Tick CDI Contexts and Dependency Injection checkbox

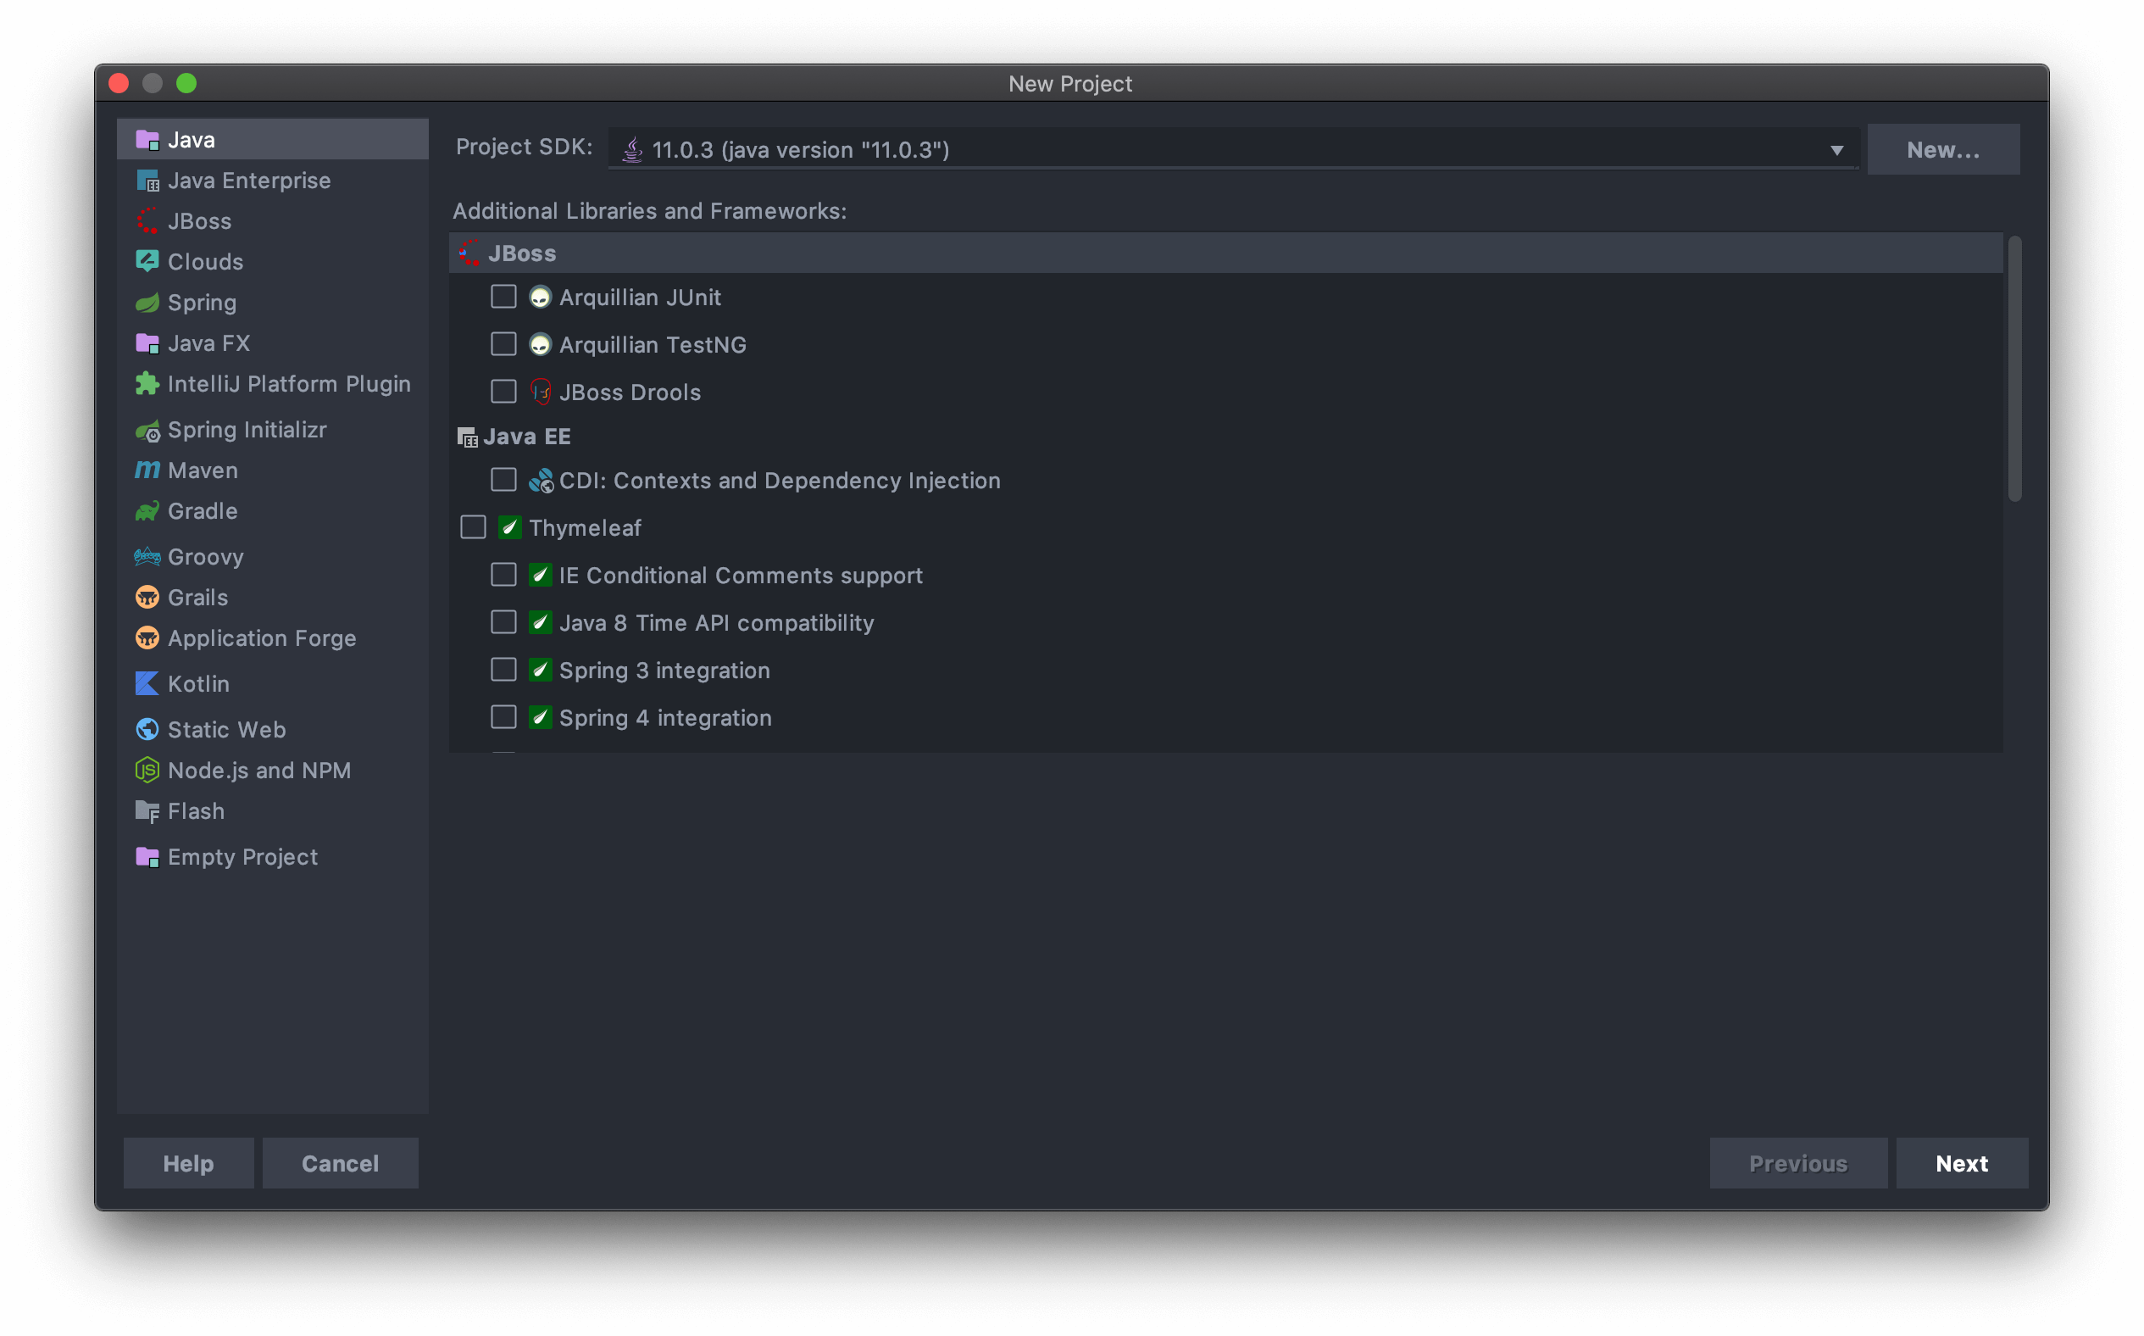(503, 480)
